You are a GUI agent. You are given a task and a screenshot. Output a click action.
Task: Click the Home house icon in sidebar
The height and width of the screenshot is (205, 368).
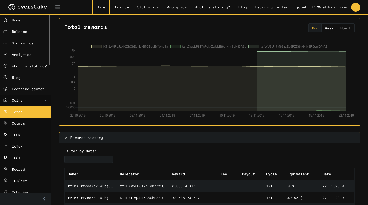5,20
